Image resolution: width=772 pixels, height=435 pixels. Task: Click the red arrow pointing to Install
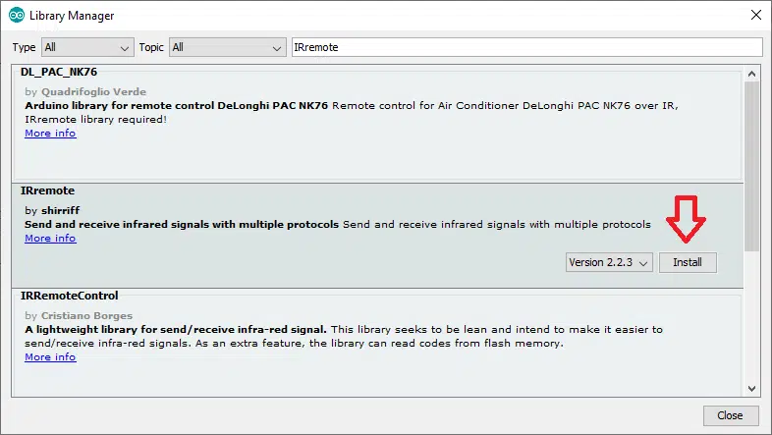point(686,219)
